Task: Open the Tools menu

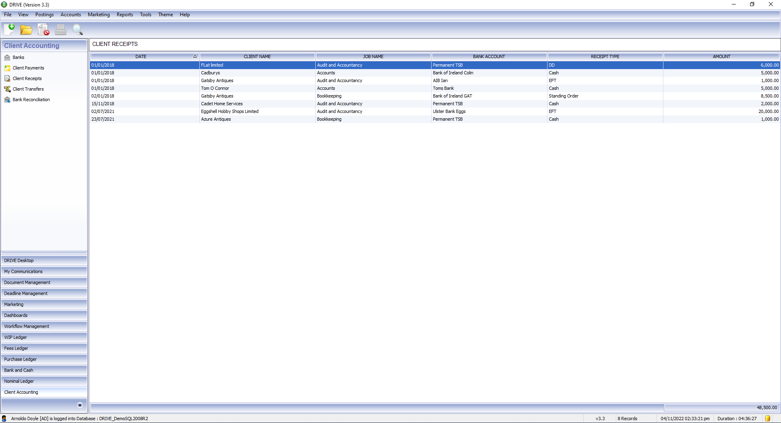Action: pos(146,15)
